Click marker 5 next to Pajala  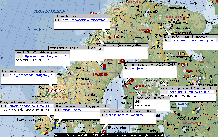[x=116, y=37]
